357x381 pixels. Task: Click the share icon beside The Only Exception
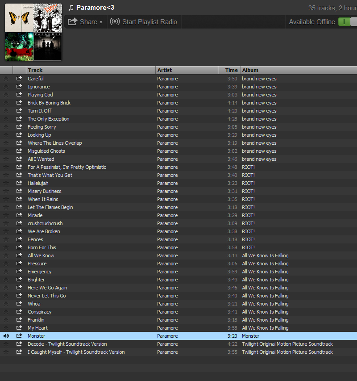click(19, 118)
